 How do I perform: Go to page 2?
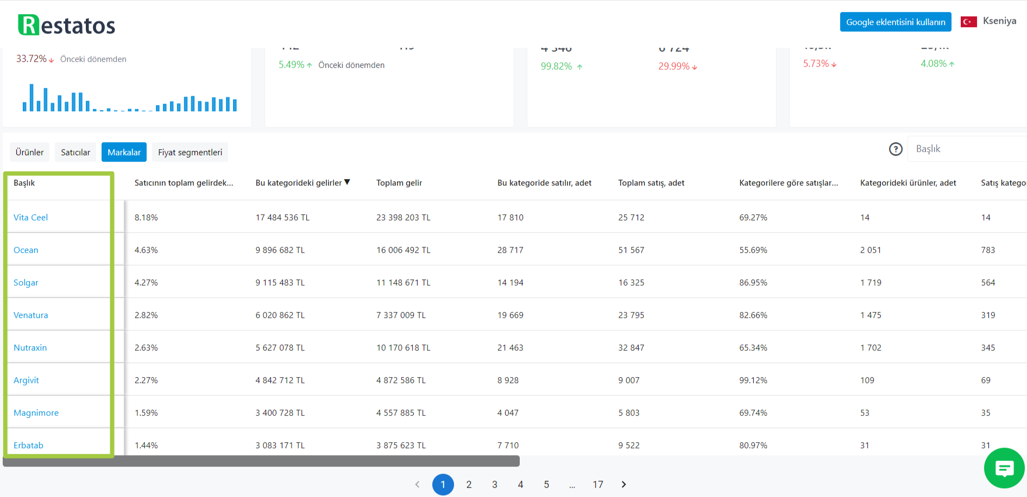[469, 484]
